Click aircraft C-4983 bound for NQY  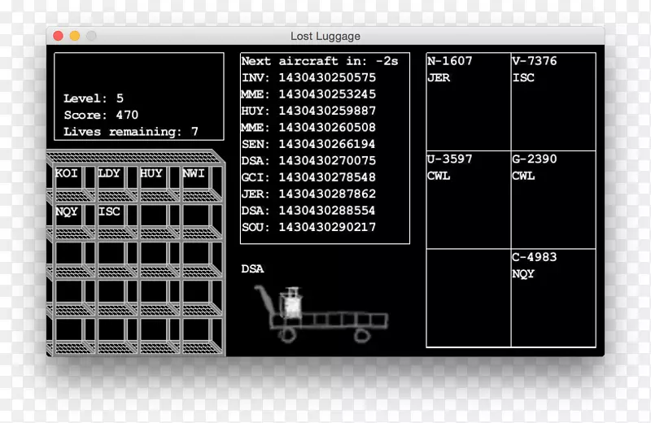pos(553,298)
